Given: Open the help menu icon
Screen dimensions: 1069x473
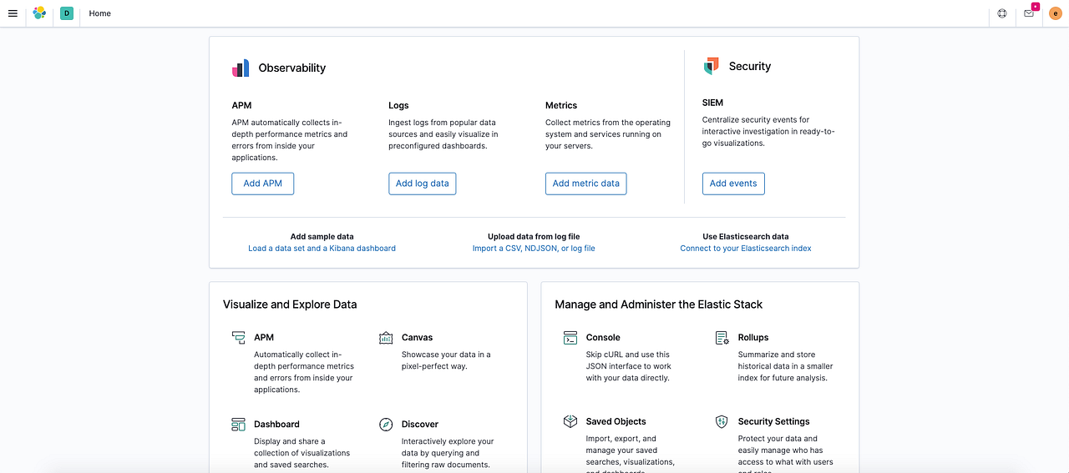Looking at the screenshot, I should (1002, 13).
